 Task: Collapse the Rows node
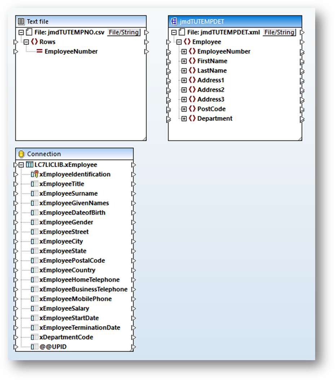(26, 42)
